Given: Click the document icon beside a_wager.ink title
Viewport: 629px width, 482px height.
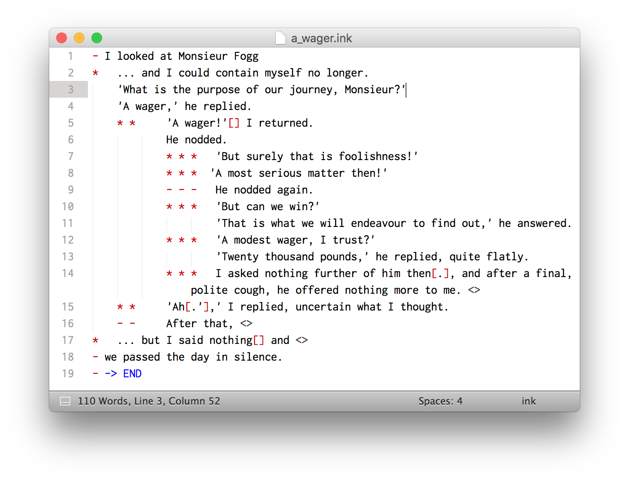Looking at the screenshot, I should pos(280,38).
